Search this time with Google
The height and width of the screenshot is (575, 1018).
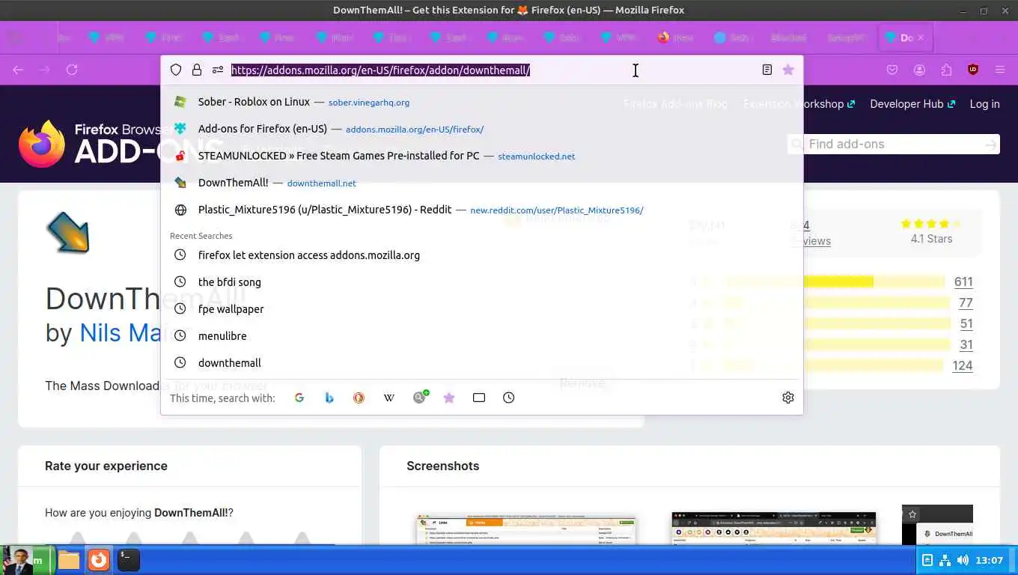pyautogui.click(x=299, y=398)
